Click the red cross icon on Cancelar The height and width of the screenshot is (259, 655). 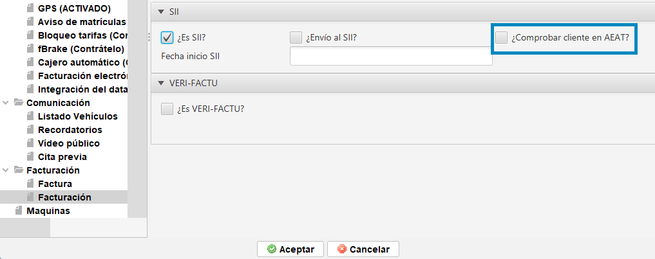pos(342,249)
